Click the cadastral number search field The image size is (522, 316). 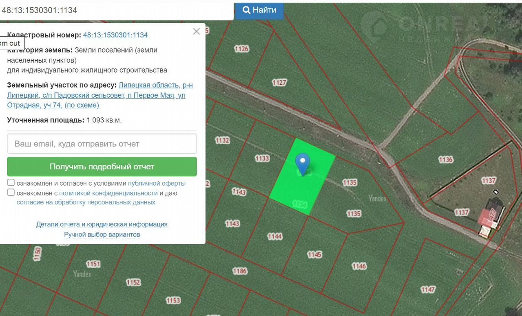[116, 10]
